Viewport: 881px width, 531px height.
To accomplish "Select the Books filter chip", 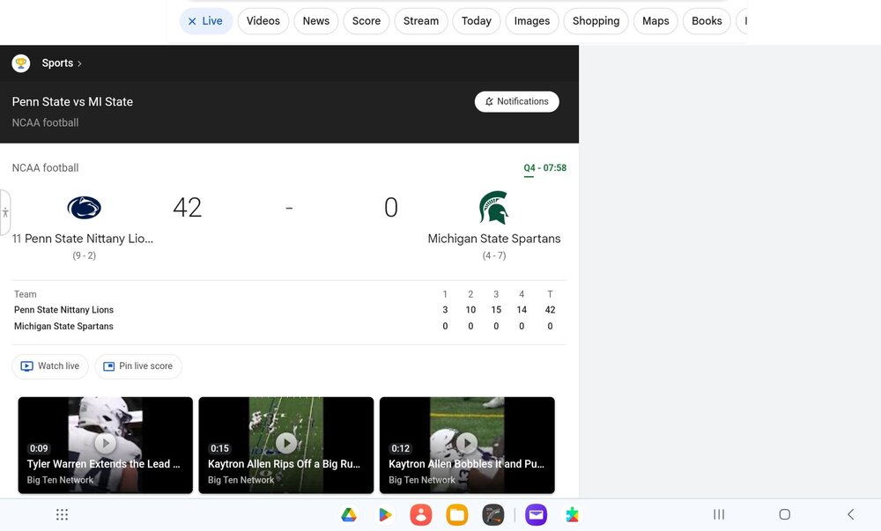I will [x=707, y=21].
